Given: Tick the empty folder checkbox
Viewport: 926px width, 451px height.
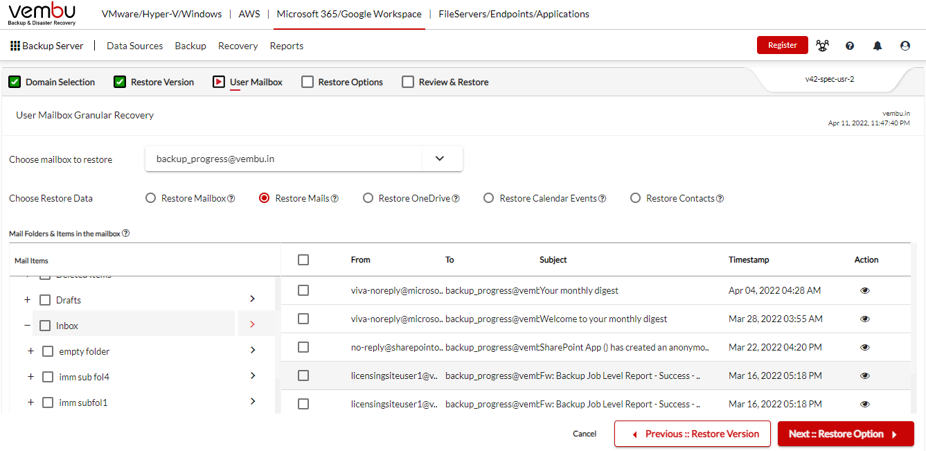Looking at the screenshot, I should 48,351.
